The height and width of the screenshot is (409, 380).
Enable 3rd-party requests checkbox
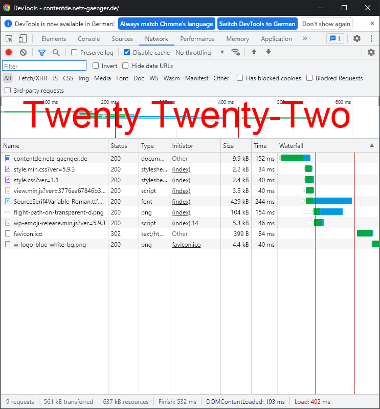pyautogui.click(x=8, y=90)
